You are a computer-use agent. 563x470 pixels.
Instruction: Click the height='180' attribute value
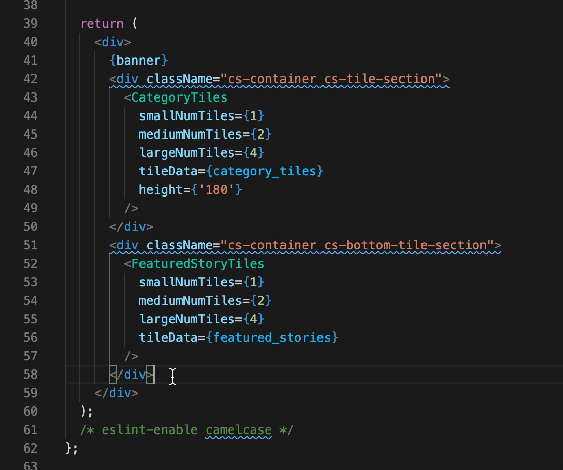click(216, 190)
